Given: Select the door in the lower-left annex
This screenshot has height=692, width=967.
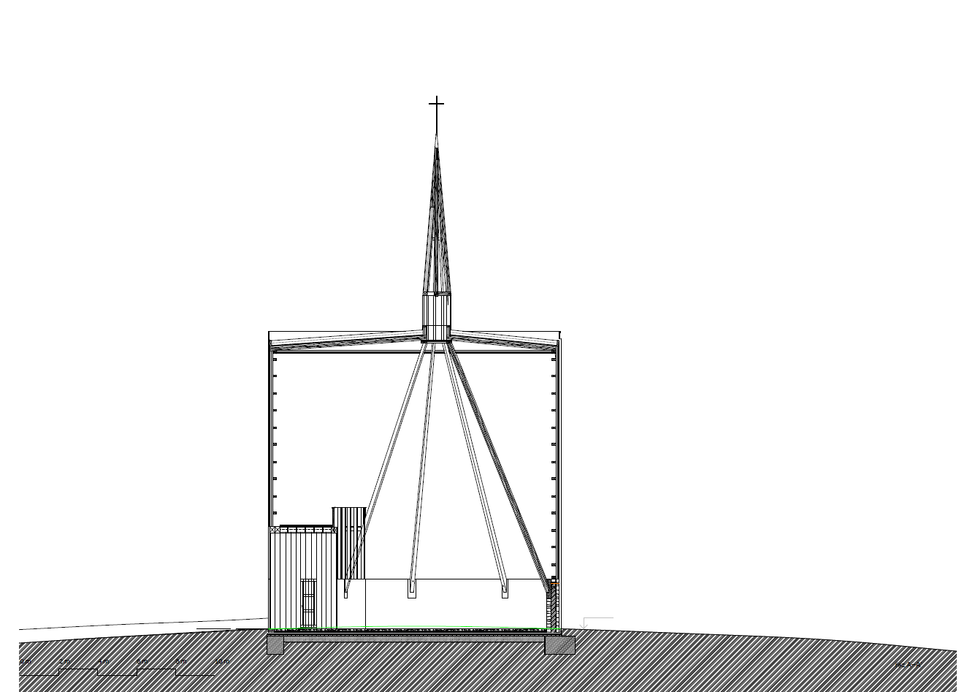Looking at the screenshot, I should [308, 604].
